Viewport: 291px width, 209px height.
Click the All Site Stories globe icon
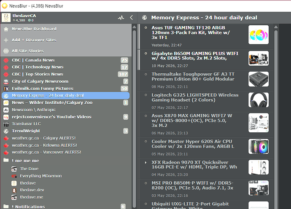pyautogui.click(x=6, y=51)
